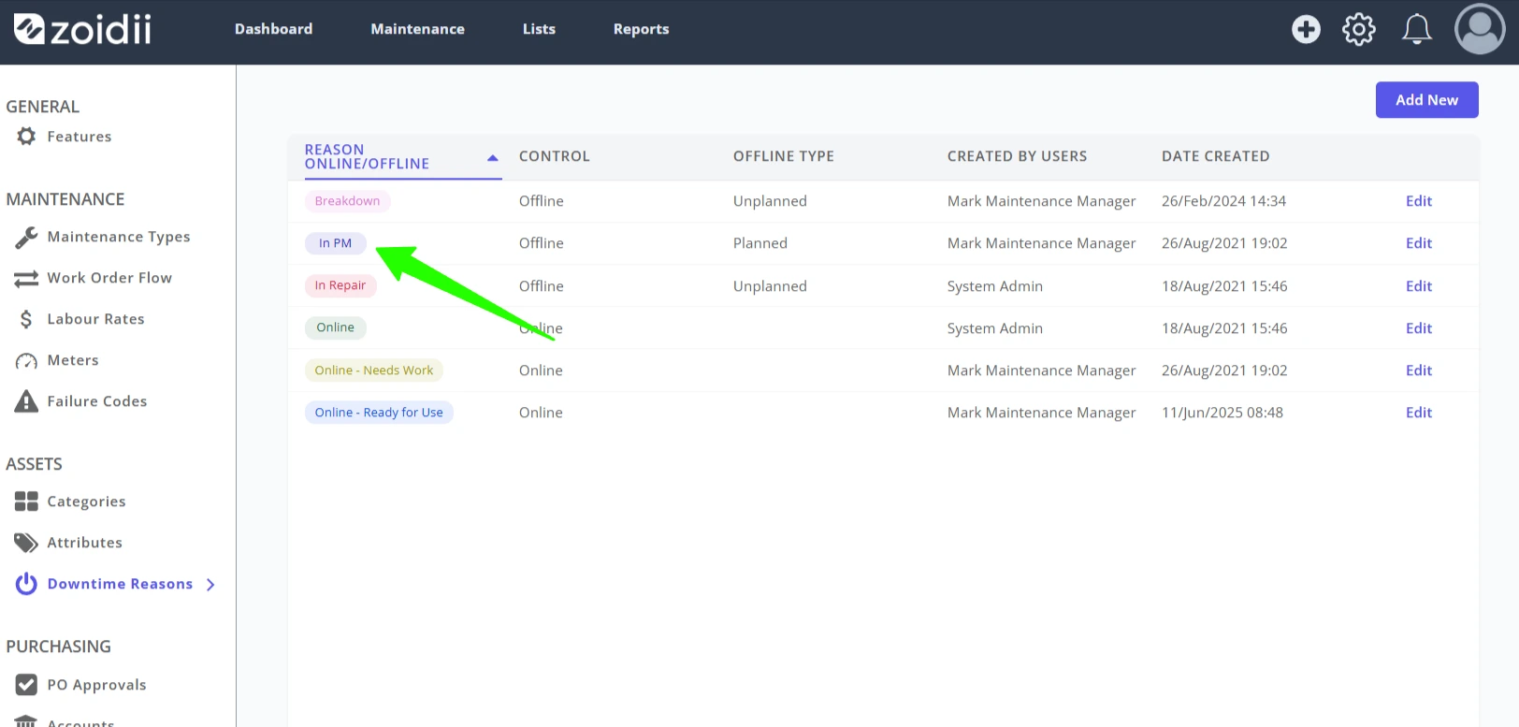Click the plain Online green tag

(x=336, y=327)
